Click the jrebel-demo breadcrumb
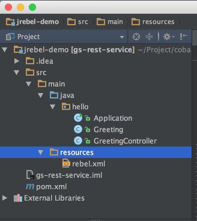 click(33, 22)
